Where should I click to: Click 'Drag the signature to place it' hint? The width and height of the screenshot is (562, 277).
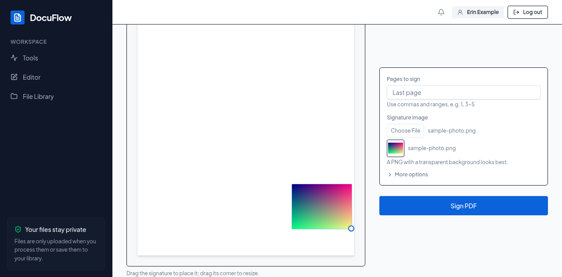pos(193,273)
